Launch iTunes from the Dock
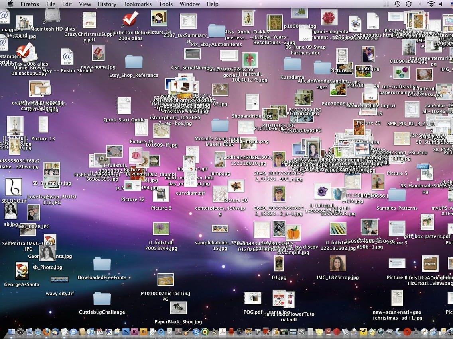Viewport: 453px width, 339px height. point(90,333)
